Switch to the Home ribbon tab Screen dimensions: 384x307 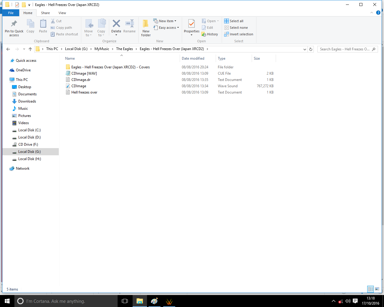pyautogui.click(x=28, y=13)
